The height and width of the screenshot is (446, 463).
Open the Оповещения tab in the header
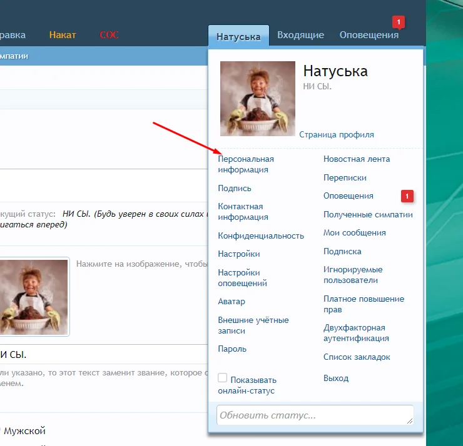(369, 35)
